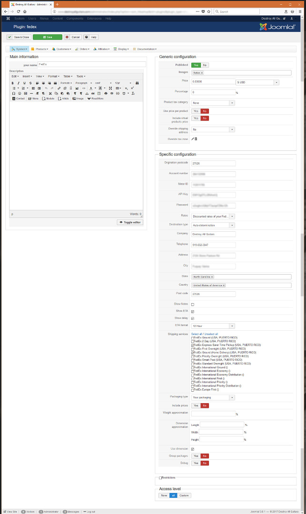Open the editor Insert menu
306x514 pixels.
[27, 76]
